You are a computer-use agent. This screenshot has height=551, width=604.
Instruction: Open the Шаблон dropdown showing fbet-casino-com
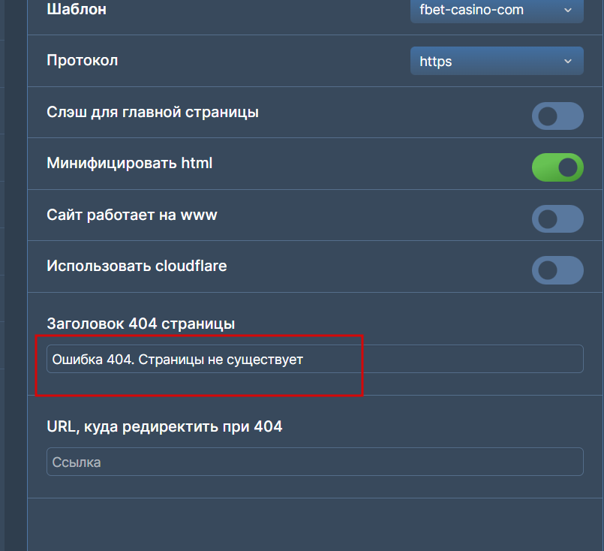click(x=497, y=11)
